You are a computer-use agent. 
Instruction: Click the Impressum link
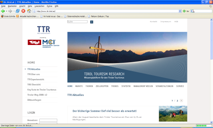[166, 21]
